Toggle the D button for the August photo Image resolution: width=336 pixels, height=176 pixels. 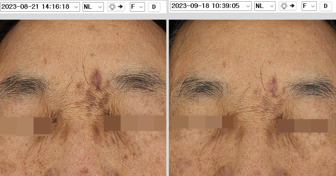click(x=154, y=7)
